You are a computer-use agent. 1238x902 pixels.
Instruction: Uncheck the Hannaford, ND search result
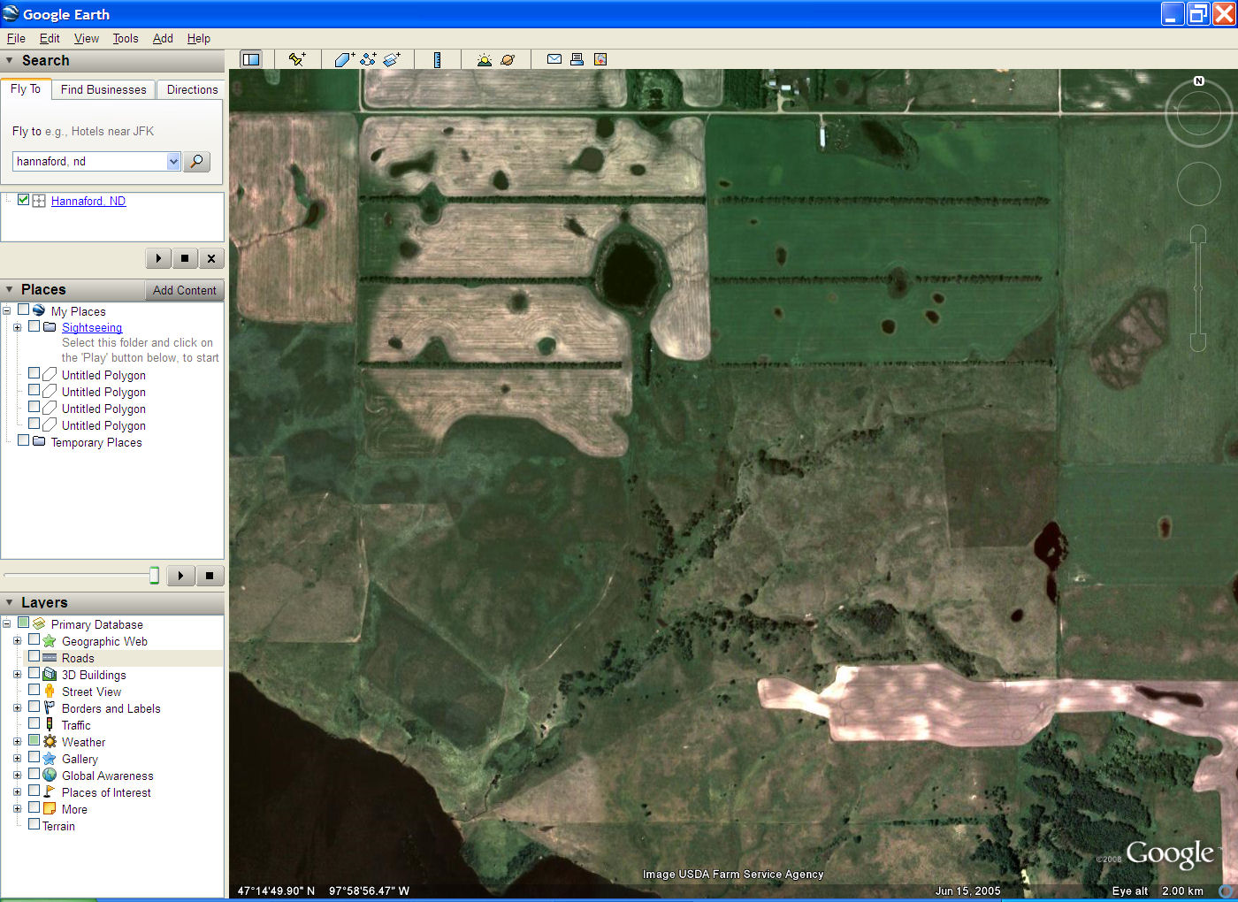pos(24,200)
